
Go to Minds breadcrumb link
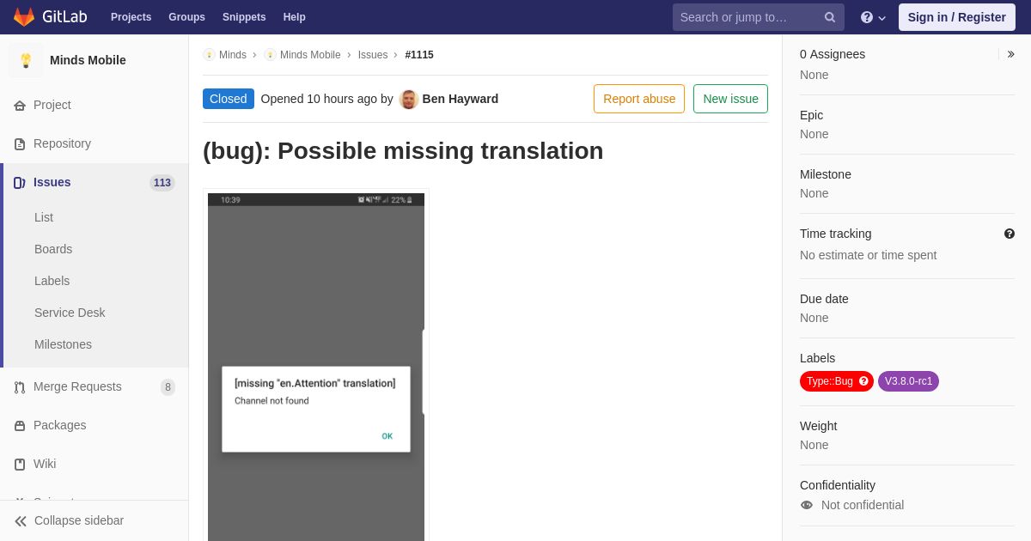point(233,55)
